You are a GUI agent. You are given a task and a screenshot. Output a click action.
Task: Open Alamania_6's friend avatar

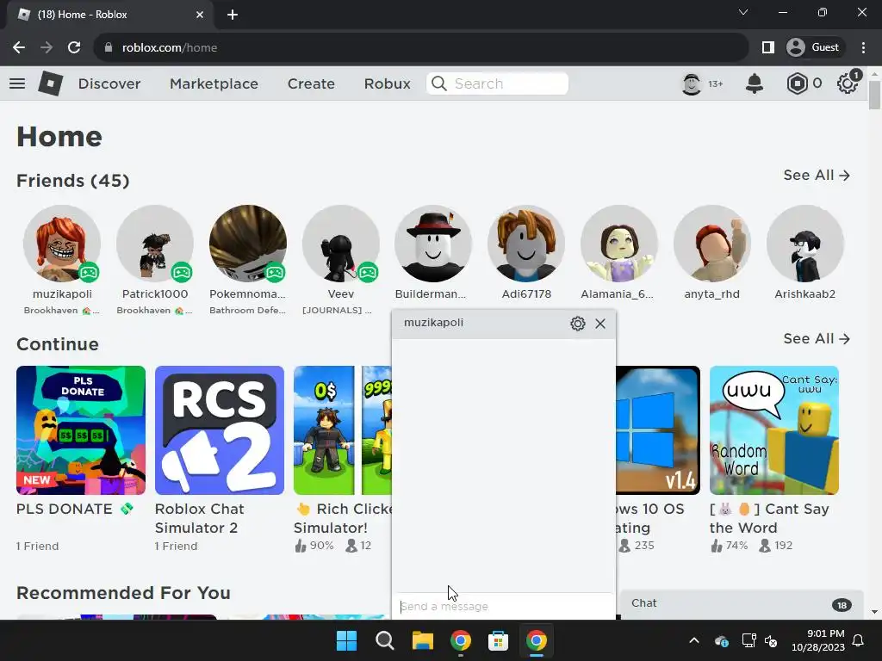(619, 244)
